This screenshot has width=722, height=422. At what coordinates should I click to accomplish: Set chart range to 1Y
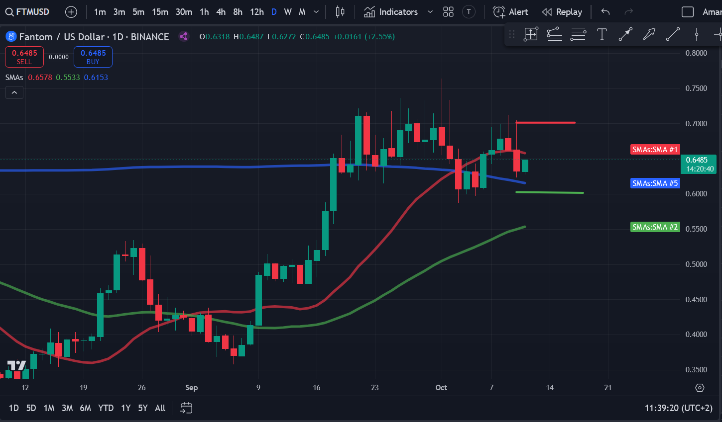[126, 408]
